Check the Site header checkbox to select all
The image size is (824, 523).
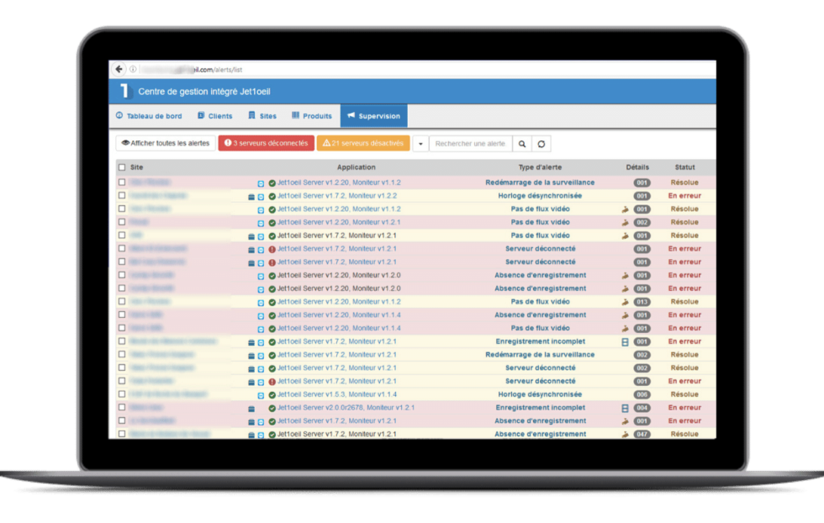coord(123,167)
